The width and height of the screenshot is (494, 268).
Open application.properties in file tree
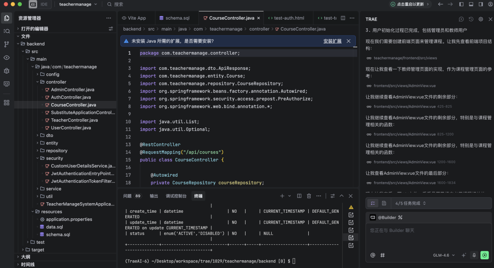click(x=69, y=219)
